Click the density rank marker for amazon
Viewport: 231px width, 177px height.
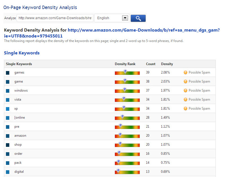pyautogui.click(x=120, y=135)
